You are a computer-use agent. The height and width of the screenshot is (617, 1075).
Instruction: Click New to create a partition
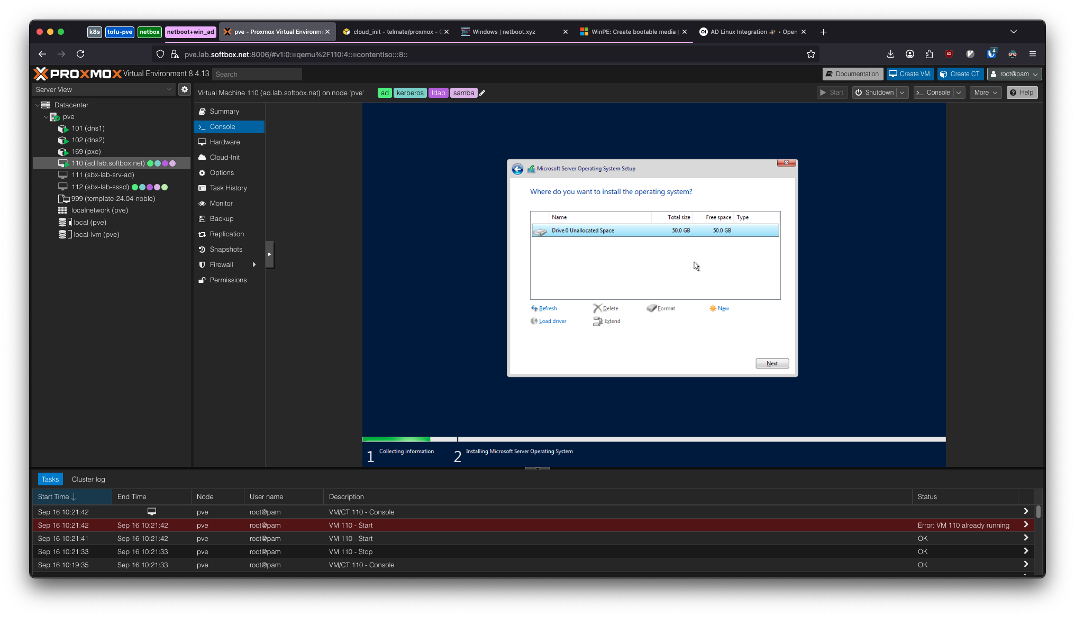722,308
